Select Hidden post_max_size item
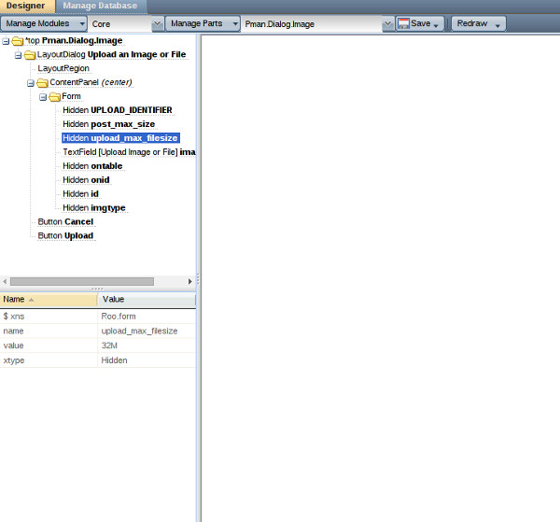 (109, 124)
